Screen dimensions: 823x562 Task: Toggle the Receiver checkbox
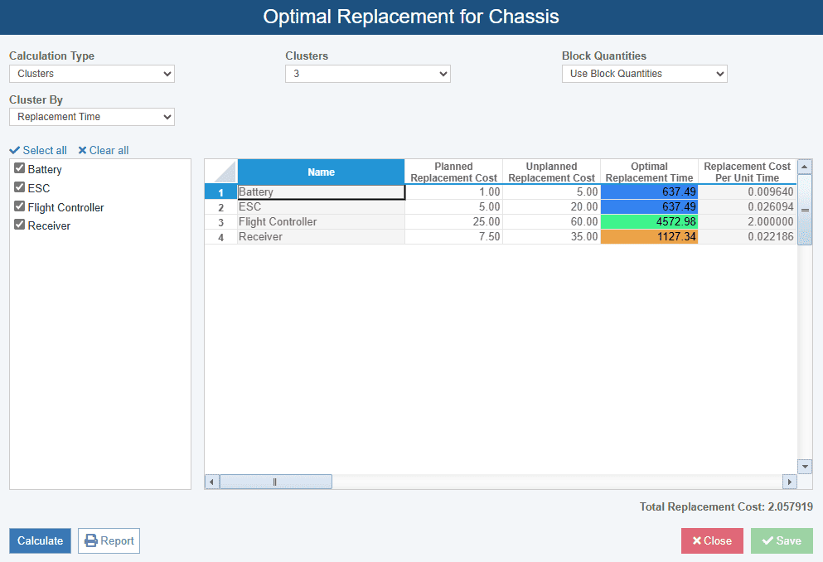pos(20,225)
